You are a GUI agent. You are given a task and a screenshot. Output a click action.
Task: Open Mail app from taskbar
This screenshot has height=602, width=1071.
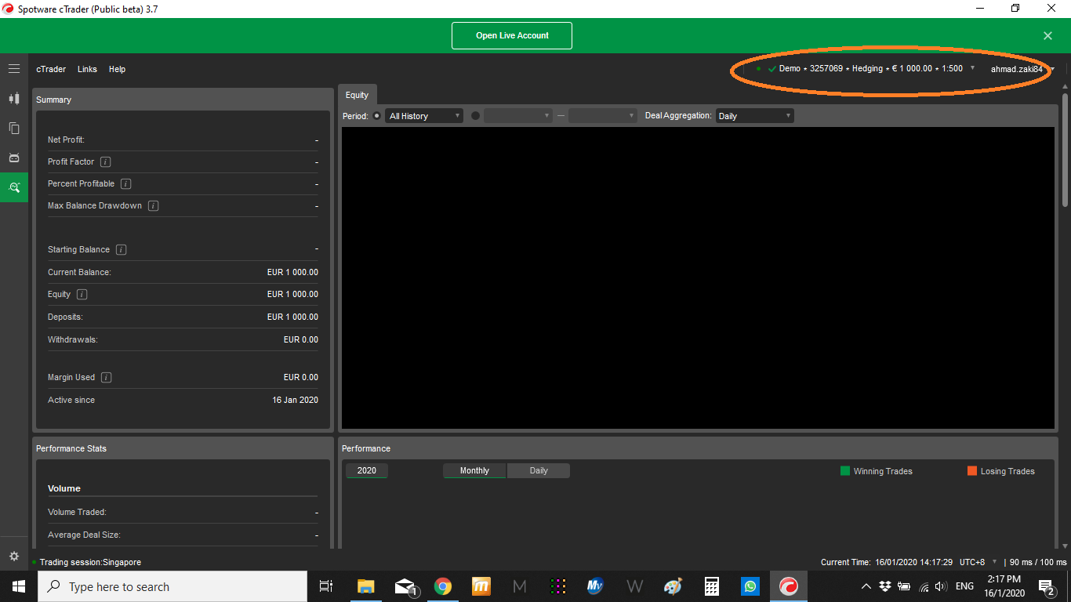point(405,586)
